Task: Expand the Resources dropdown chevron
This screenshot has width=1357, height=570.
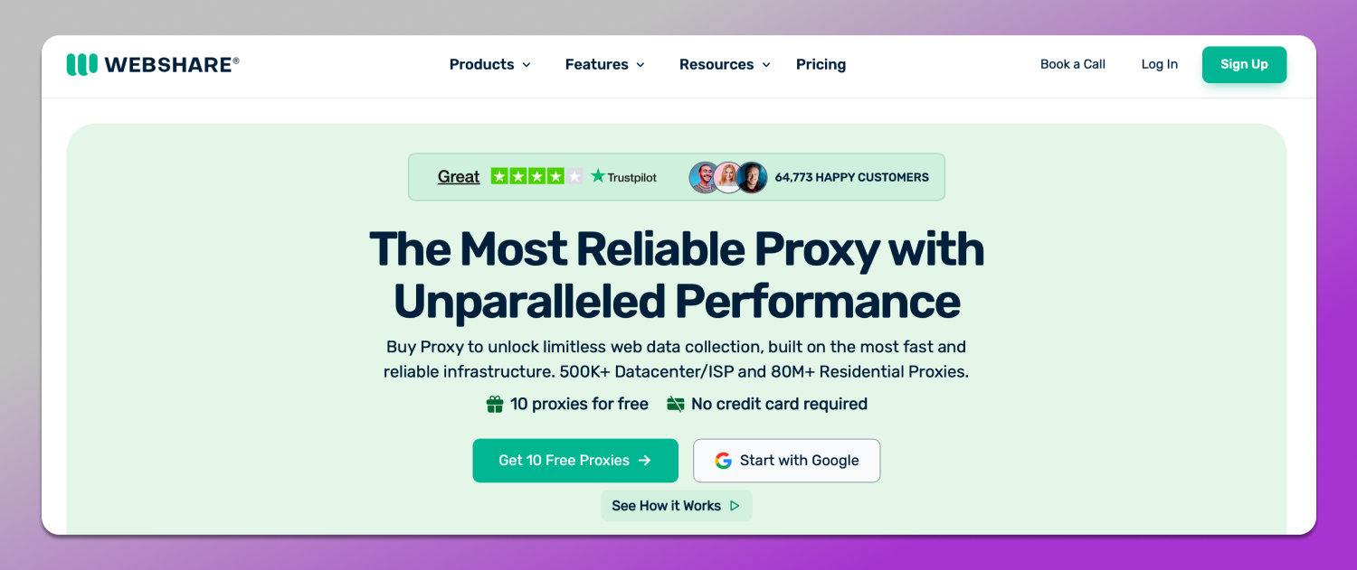Action: 766,65
